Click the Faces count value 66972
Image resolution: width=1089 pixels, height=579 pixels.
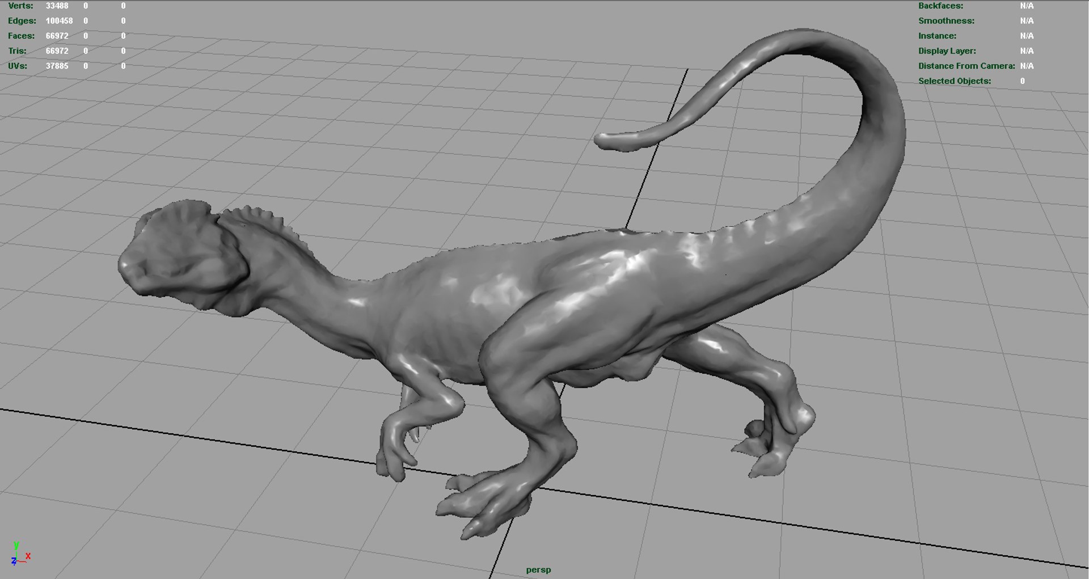(x=57, y=36)
